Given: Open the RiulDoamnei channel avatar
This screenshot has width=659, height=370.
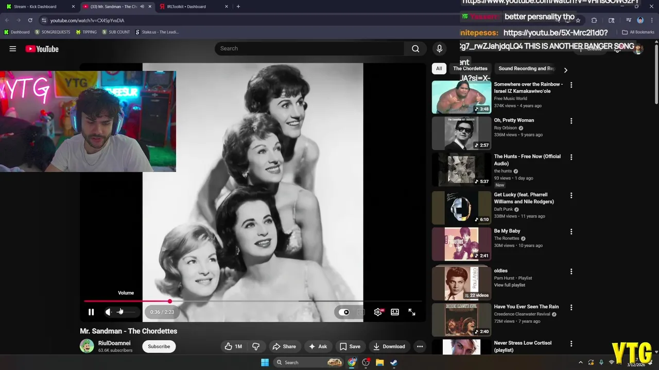Looking at the screenshot, I should click(x=86, y=346).
